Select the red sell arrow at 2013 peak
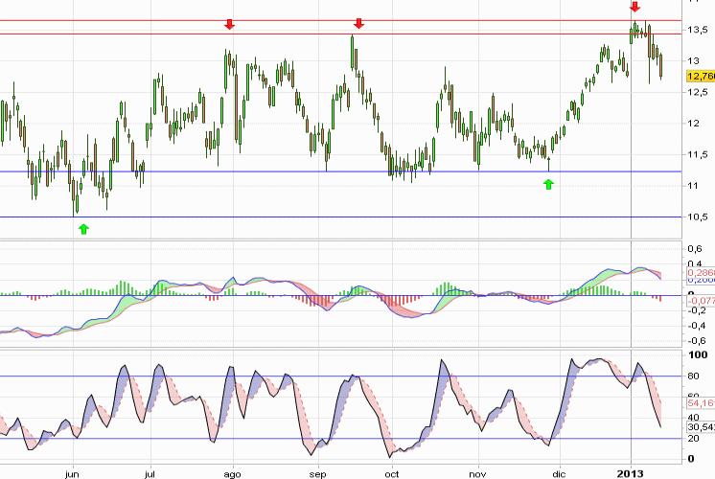 634,7
